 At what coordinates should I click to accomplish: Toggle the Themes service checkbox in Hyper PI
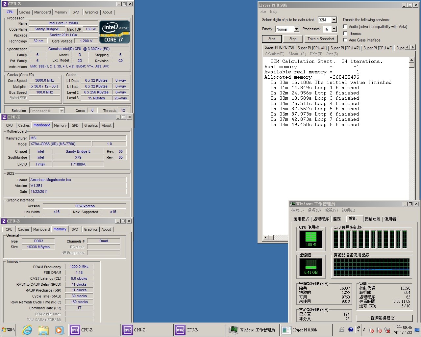pyautogui.click(x=345, y=33)
